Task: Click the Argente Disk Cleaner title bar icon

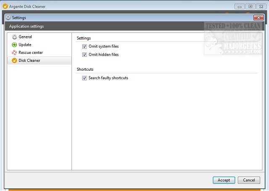Action: pos(5,6)
